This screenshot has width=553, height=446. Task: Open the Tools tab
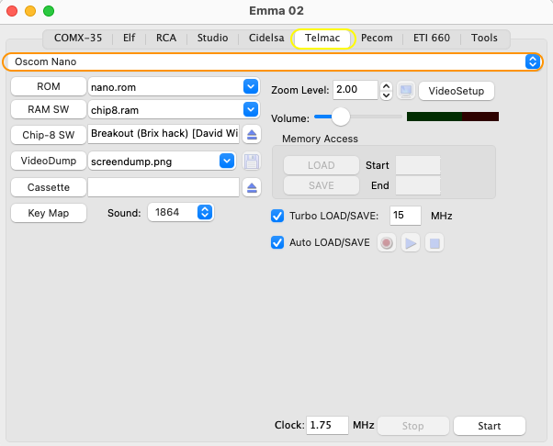(x=484, y=38)
